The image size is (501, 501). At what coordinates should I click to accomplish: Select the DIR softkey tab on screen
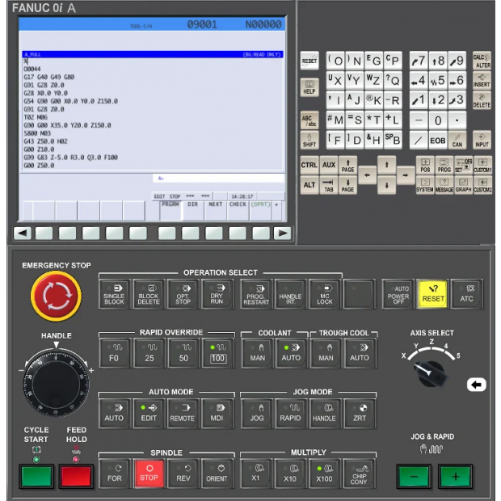tap(192, 204)
